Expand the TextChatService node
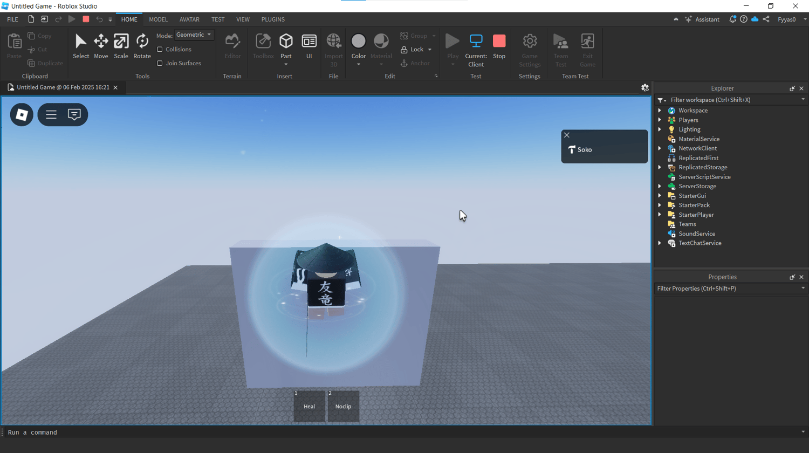The height and width of the screenshot is (453, 809). [x=660, y=243]
